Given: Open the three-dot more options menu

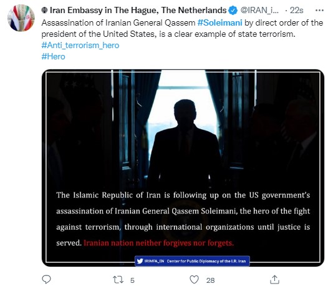Looking at the screenshot, I should pos(319,10).
